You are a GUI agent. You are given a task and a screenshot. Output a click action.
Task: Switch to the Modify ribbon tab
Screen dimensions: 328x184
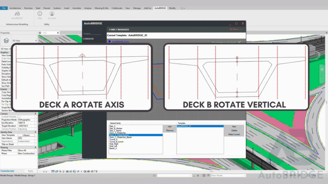[x=172, y=8]
